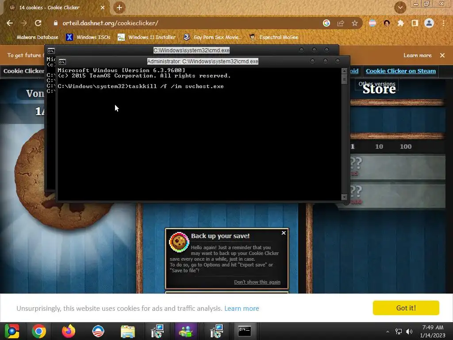Click the address bar URL field
The width and height of the screenshot is (453, 340).
point(185,23)
